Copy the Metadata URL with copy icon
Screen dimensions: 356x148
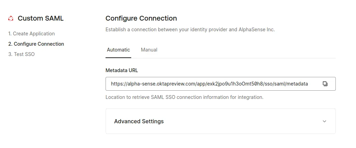325,84
